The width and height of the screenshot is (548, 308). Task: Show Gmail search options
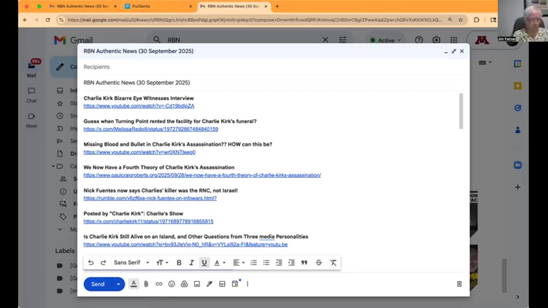(x=342, y=40)
